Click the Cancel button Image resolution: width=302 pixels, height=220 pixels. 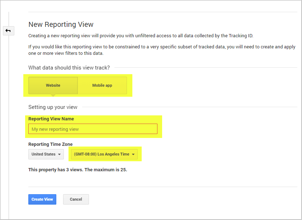pos(76,200)
